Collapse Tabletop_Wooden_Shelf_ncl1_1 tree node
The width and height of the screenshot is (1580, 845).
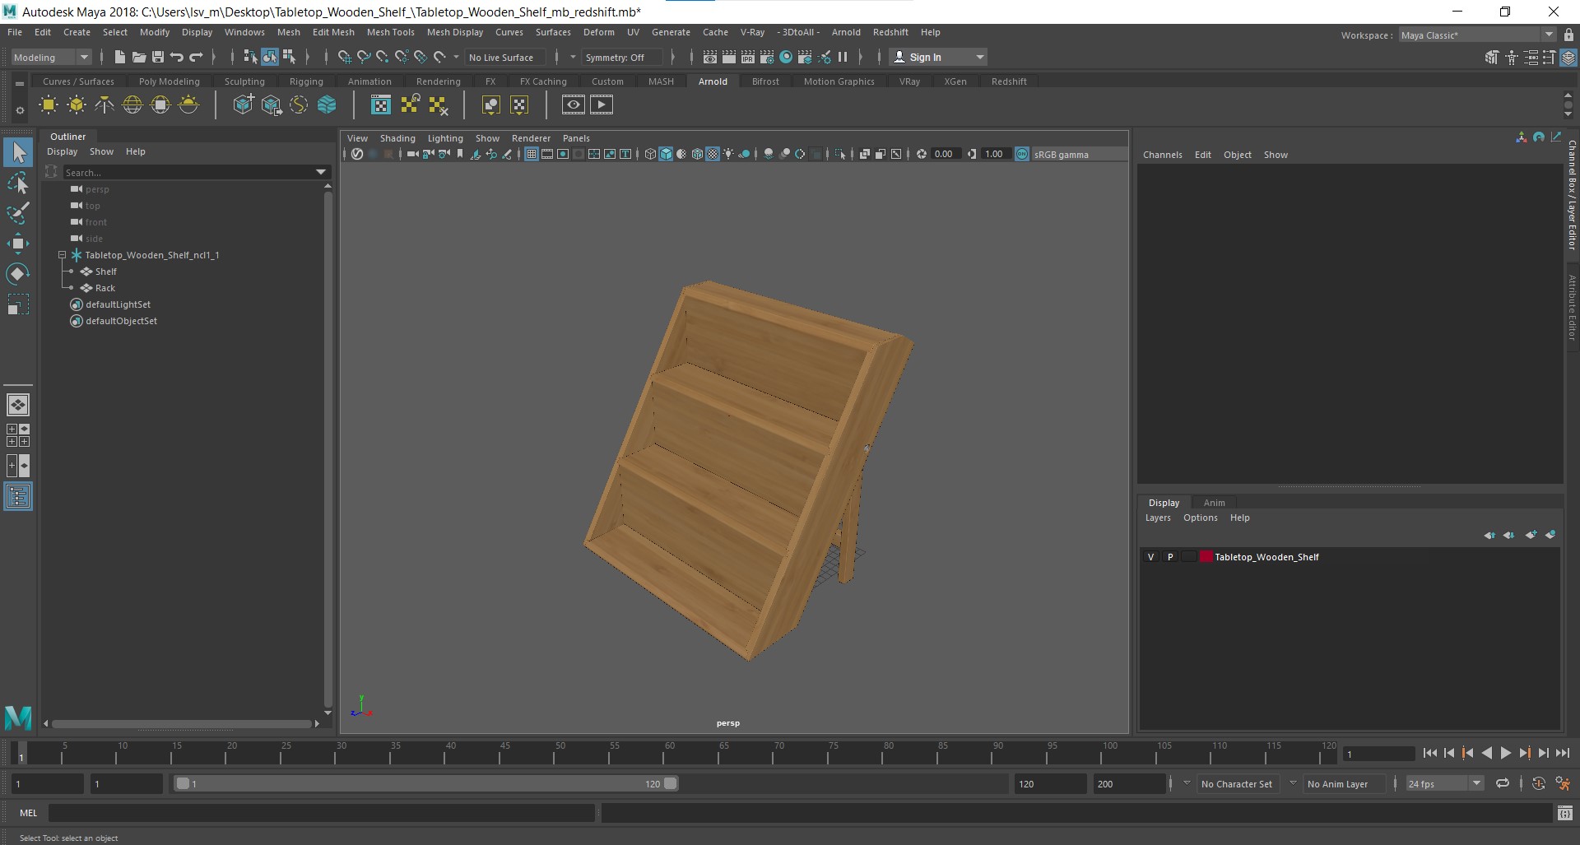pyautogui.click(x=62, y=255)
